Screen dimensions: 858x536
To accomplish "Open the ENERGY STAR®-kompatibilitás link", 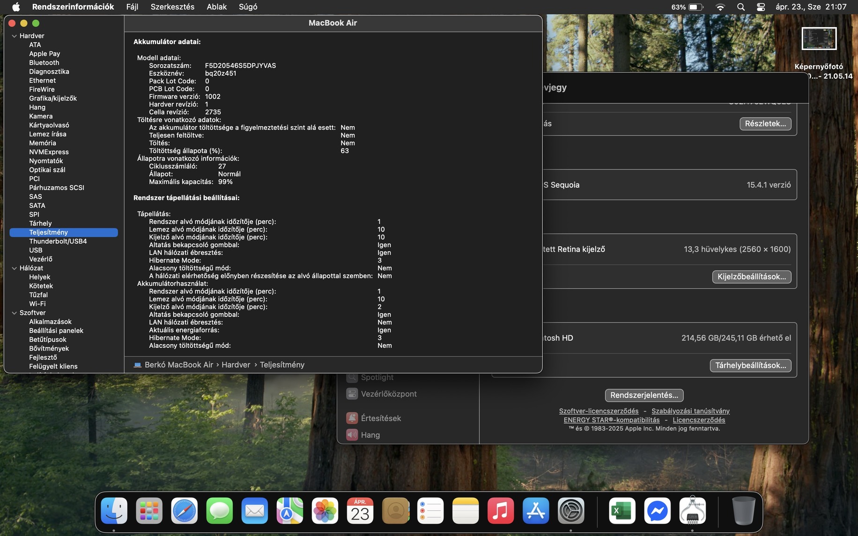I will pos(611,420).
